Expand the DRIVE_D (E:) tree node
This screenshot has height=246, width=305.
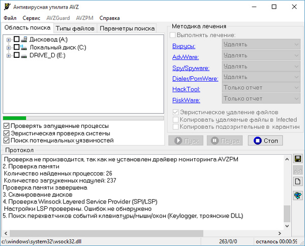tap(9, 55)
